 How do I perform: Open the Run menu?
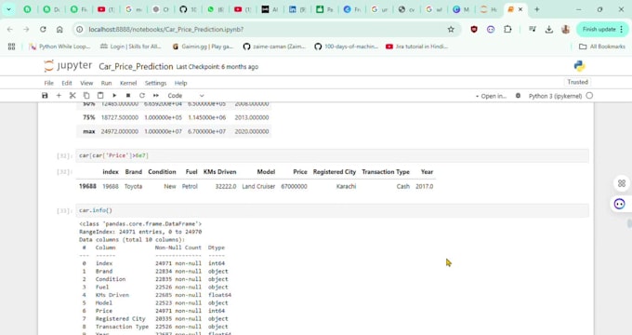(106, 83)
